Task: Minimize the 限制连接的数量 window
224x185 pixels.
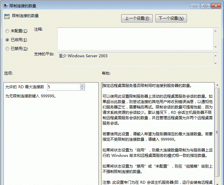Action: click(195, 6)
